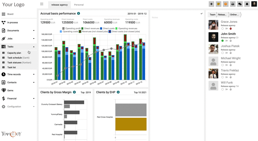Click the Team breadcrumb button
This screenshot has height=141, width=258.
pyautogui.click(x=212, y=14)
